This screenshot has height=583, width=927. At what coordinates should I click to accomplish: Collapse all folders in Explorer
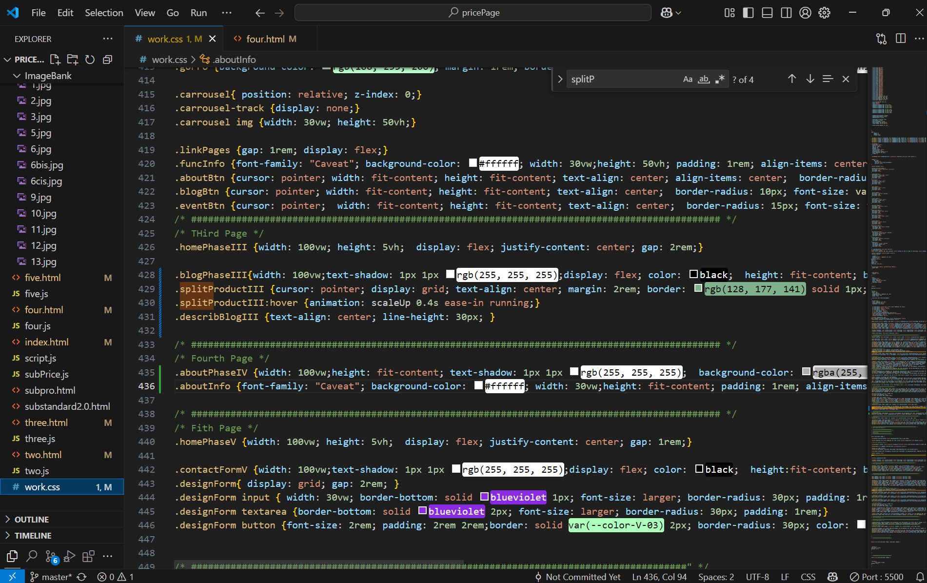click(108, 60)
